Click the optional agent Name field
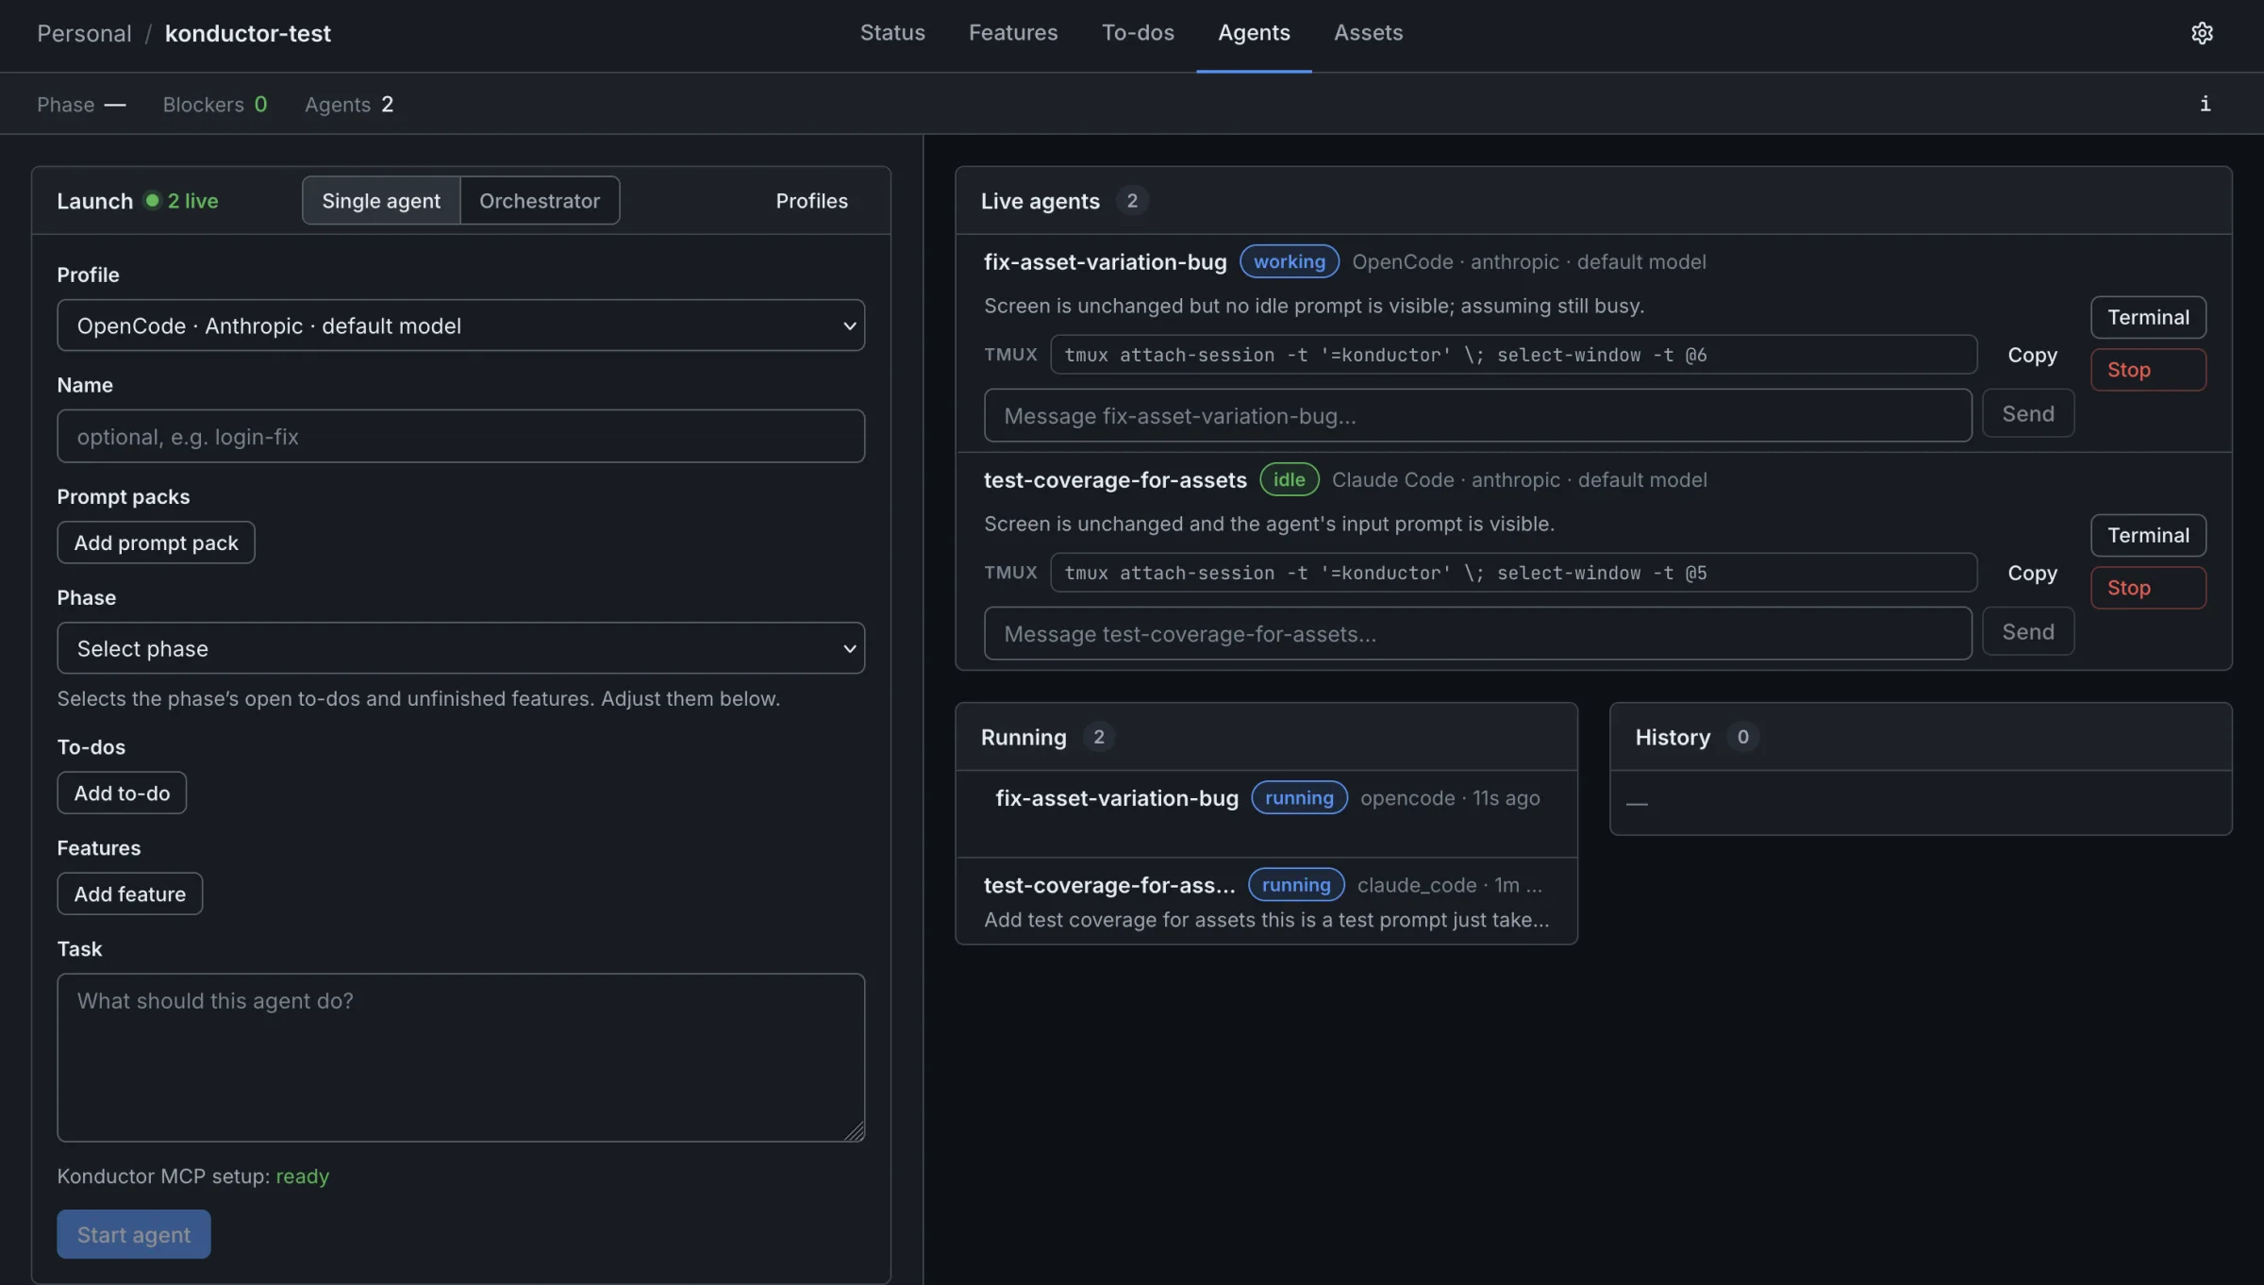This screenshot has width=2264, height=1285. tap(461, 436)
